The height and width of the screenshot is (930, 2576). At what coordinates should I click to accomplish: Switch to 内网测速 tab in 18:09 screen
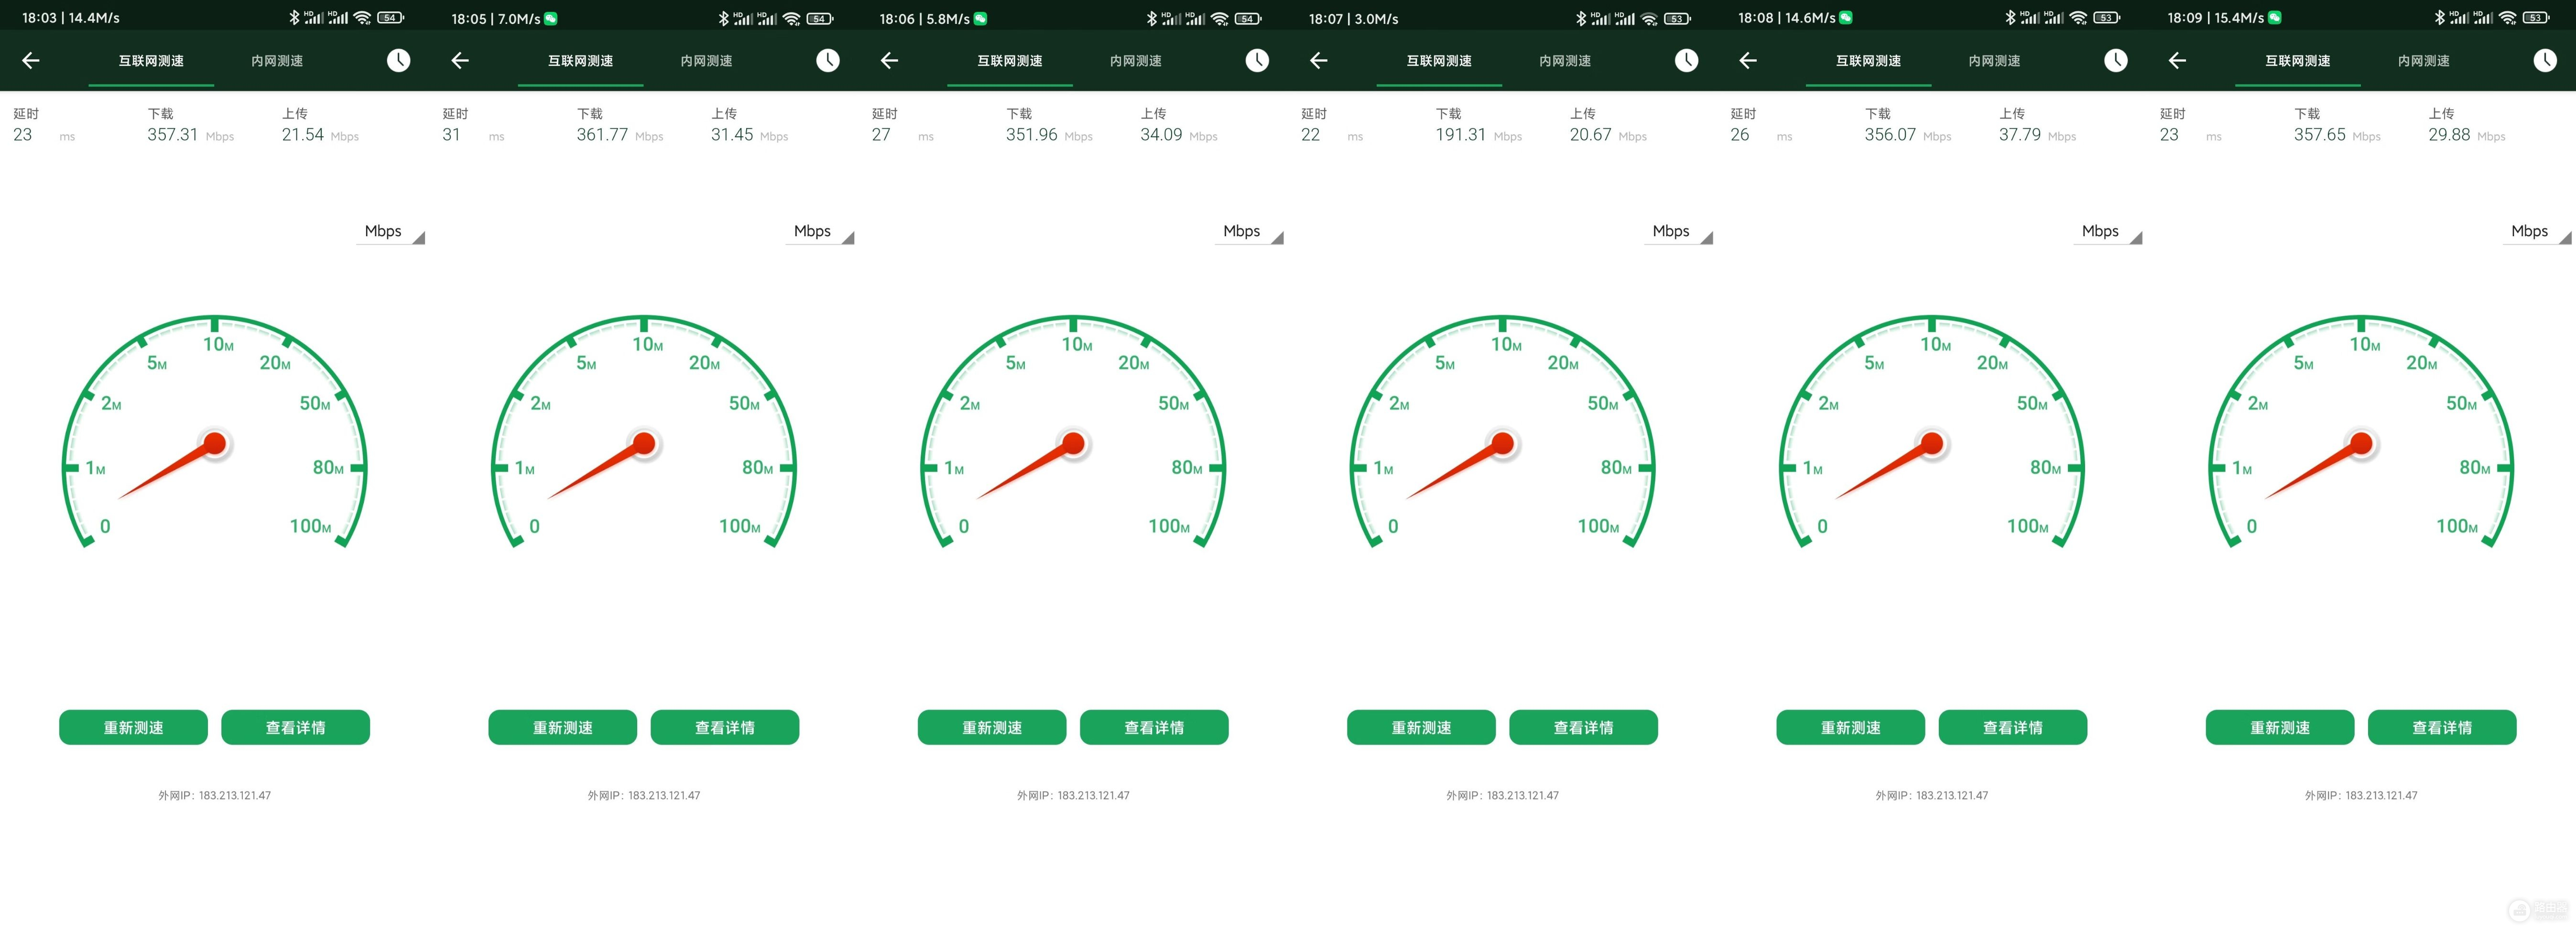pyautogui.click(x=2424, y=61)
